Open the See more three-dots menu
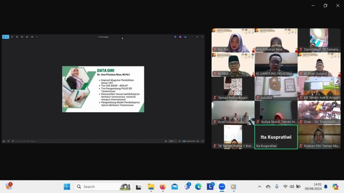This screenshot has width=344, height=193. [37, 37]
